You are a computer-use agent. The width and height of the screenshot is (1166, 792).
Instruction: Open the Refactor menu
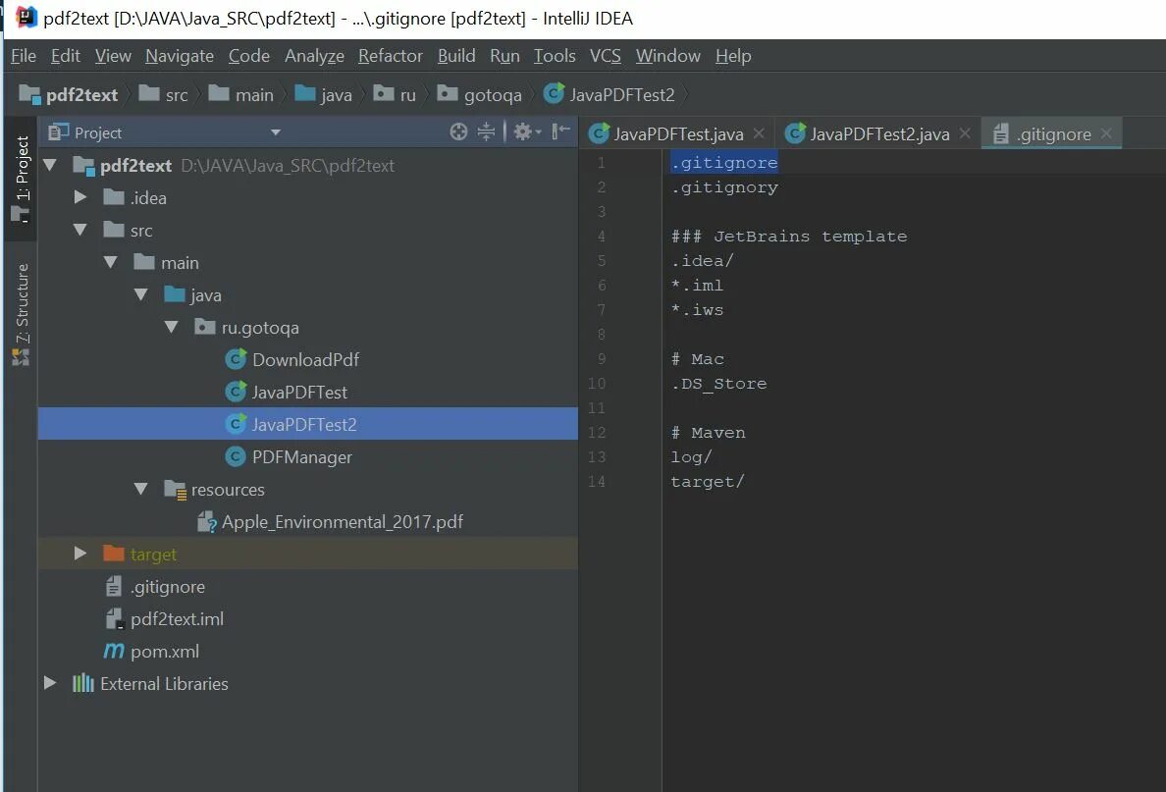pyautogui.click(x=391, y=56)
